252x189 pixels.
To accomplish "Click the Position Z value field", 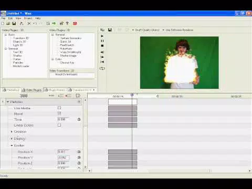I will point(64,163).
